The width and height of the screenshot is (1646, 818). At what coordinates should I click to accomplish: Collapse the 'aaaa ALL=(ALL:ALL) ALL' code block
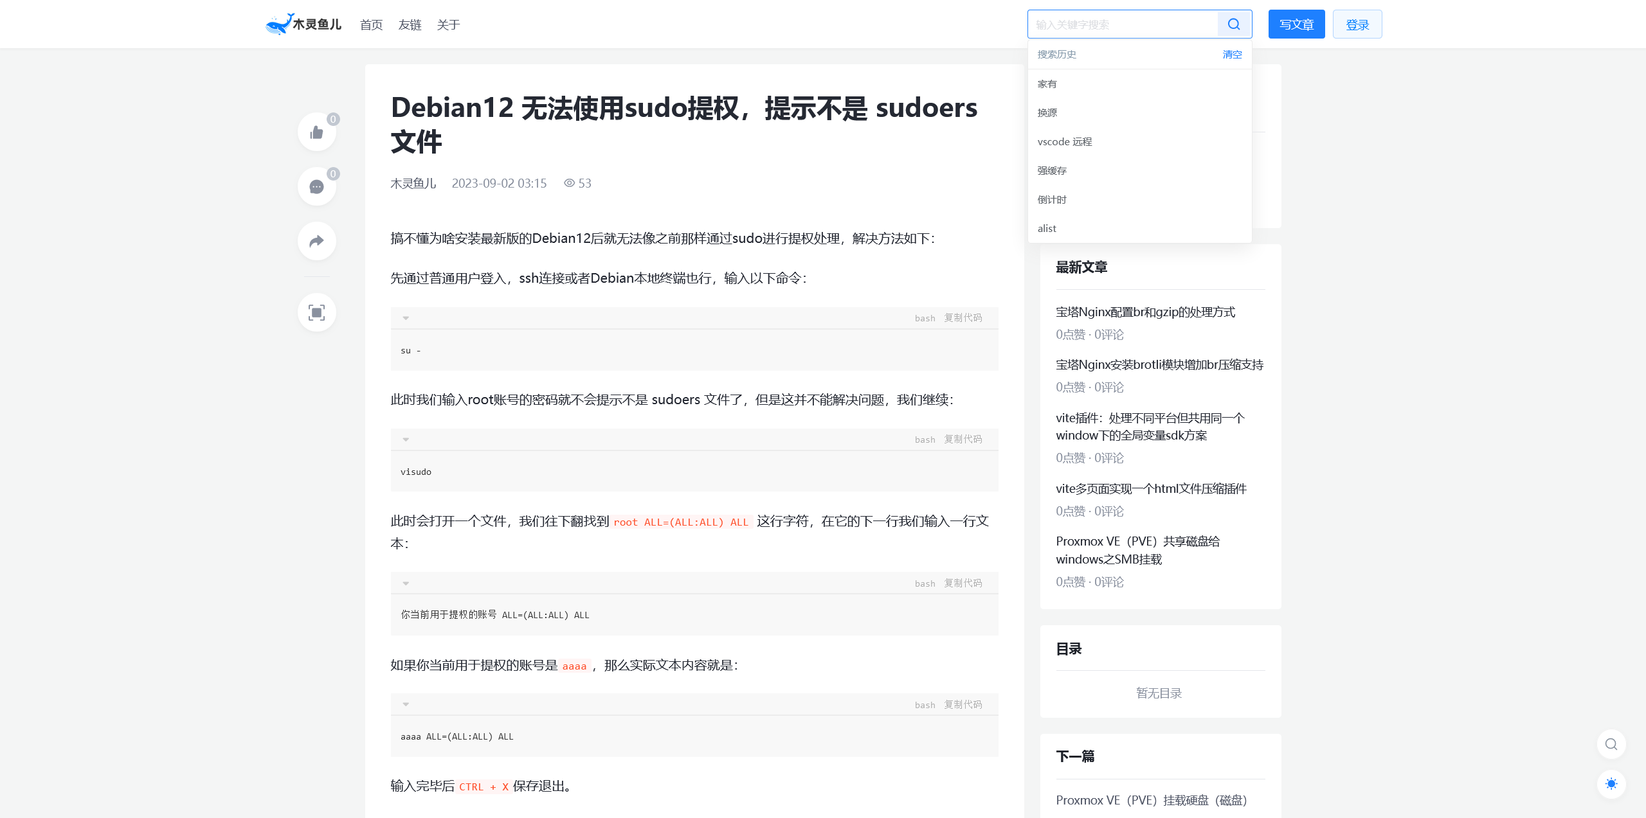406,704
